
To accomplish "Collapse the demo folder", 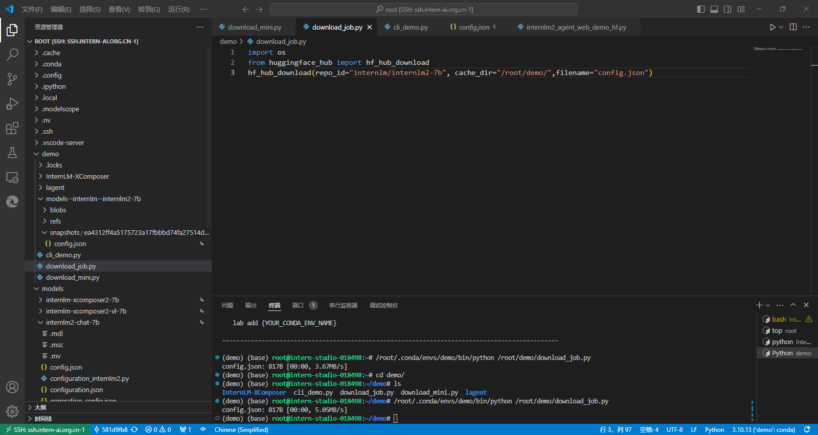I will (50, 154).
